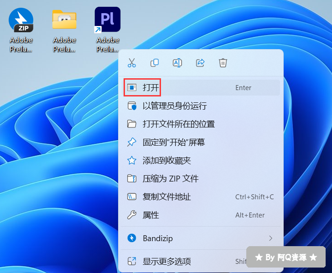Click the Bandizip label text
The height and width of the screenshot is (273, 332).
click(158, 238)
